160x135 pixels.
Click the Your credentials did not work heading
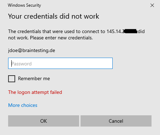[54, 16]
